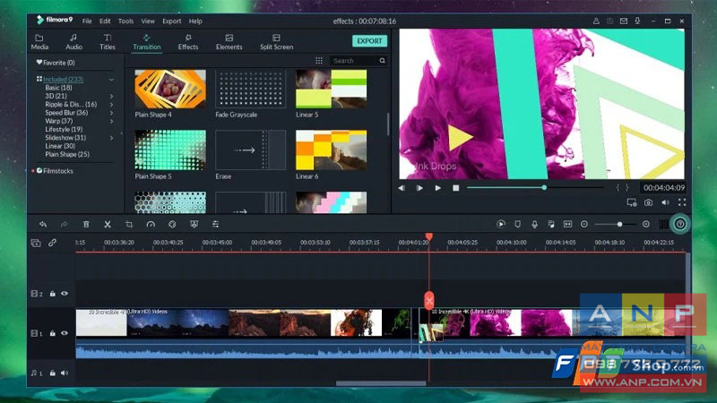
Task: Open the Color tuning icon
Action: [172, 225]
